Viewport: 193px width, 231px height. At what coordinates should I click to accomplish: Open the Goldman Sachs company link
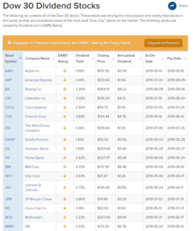[37, 148]
